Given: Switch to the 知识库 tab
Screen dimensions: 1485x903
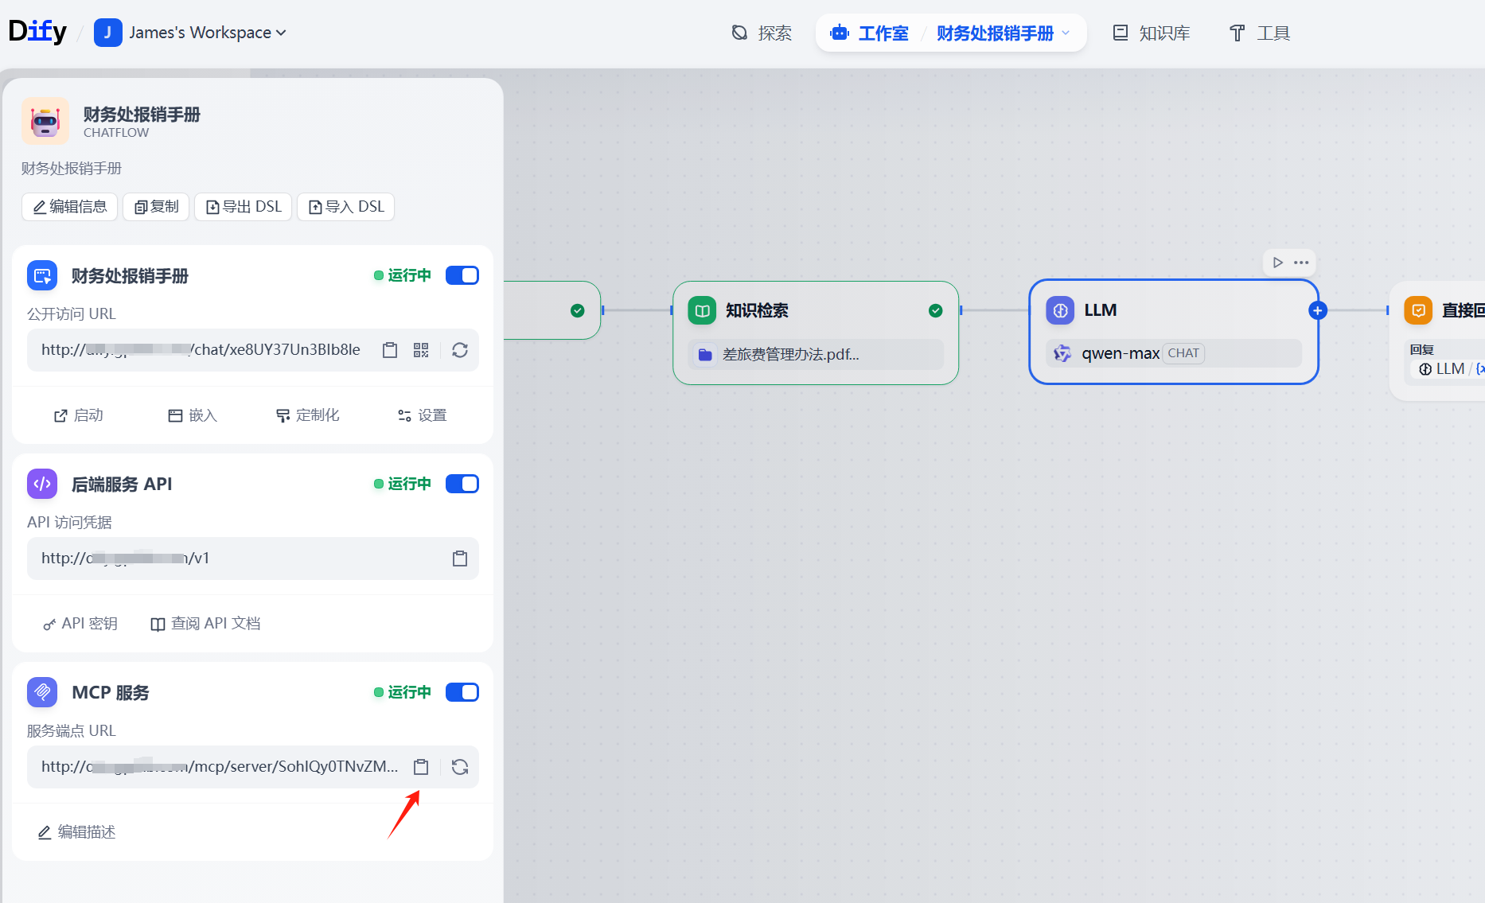Looking at the screenshot, I should [1151, 33].
